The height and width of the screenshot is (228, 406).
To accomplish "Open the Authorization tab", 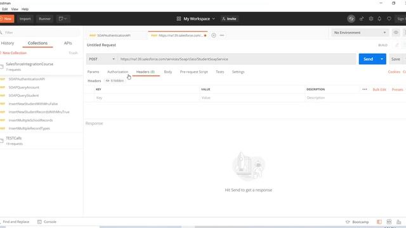I will pyautogui.click(x=117, y=72).
